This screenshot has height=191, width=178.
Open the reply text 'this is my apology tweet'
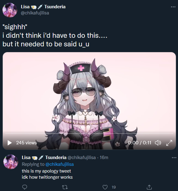pos(46,171)
